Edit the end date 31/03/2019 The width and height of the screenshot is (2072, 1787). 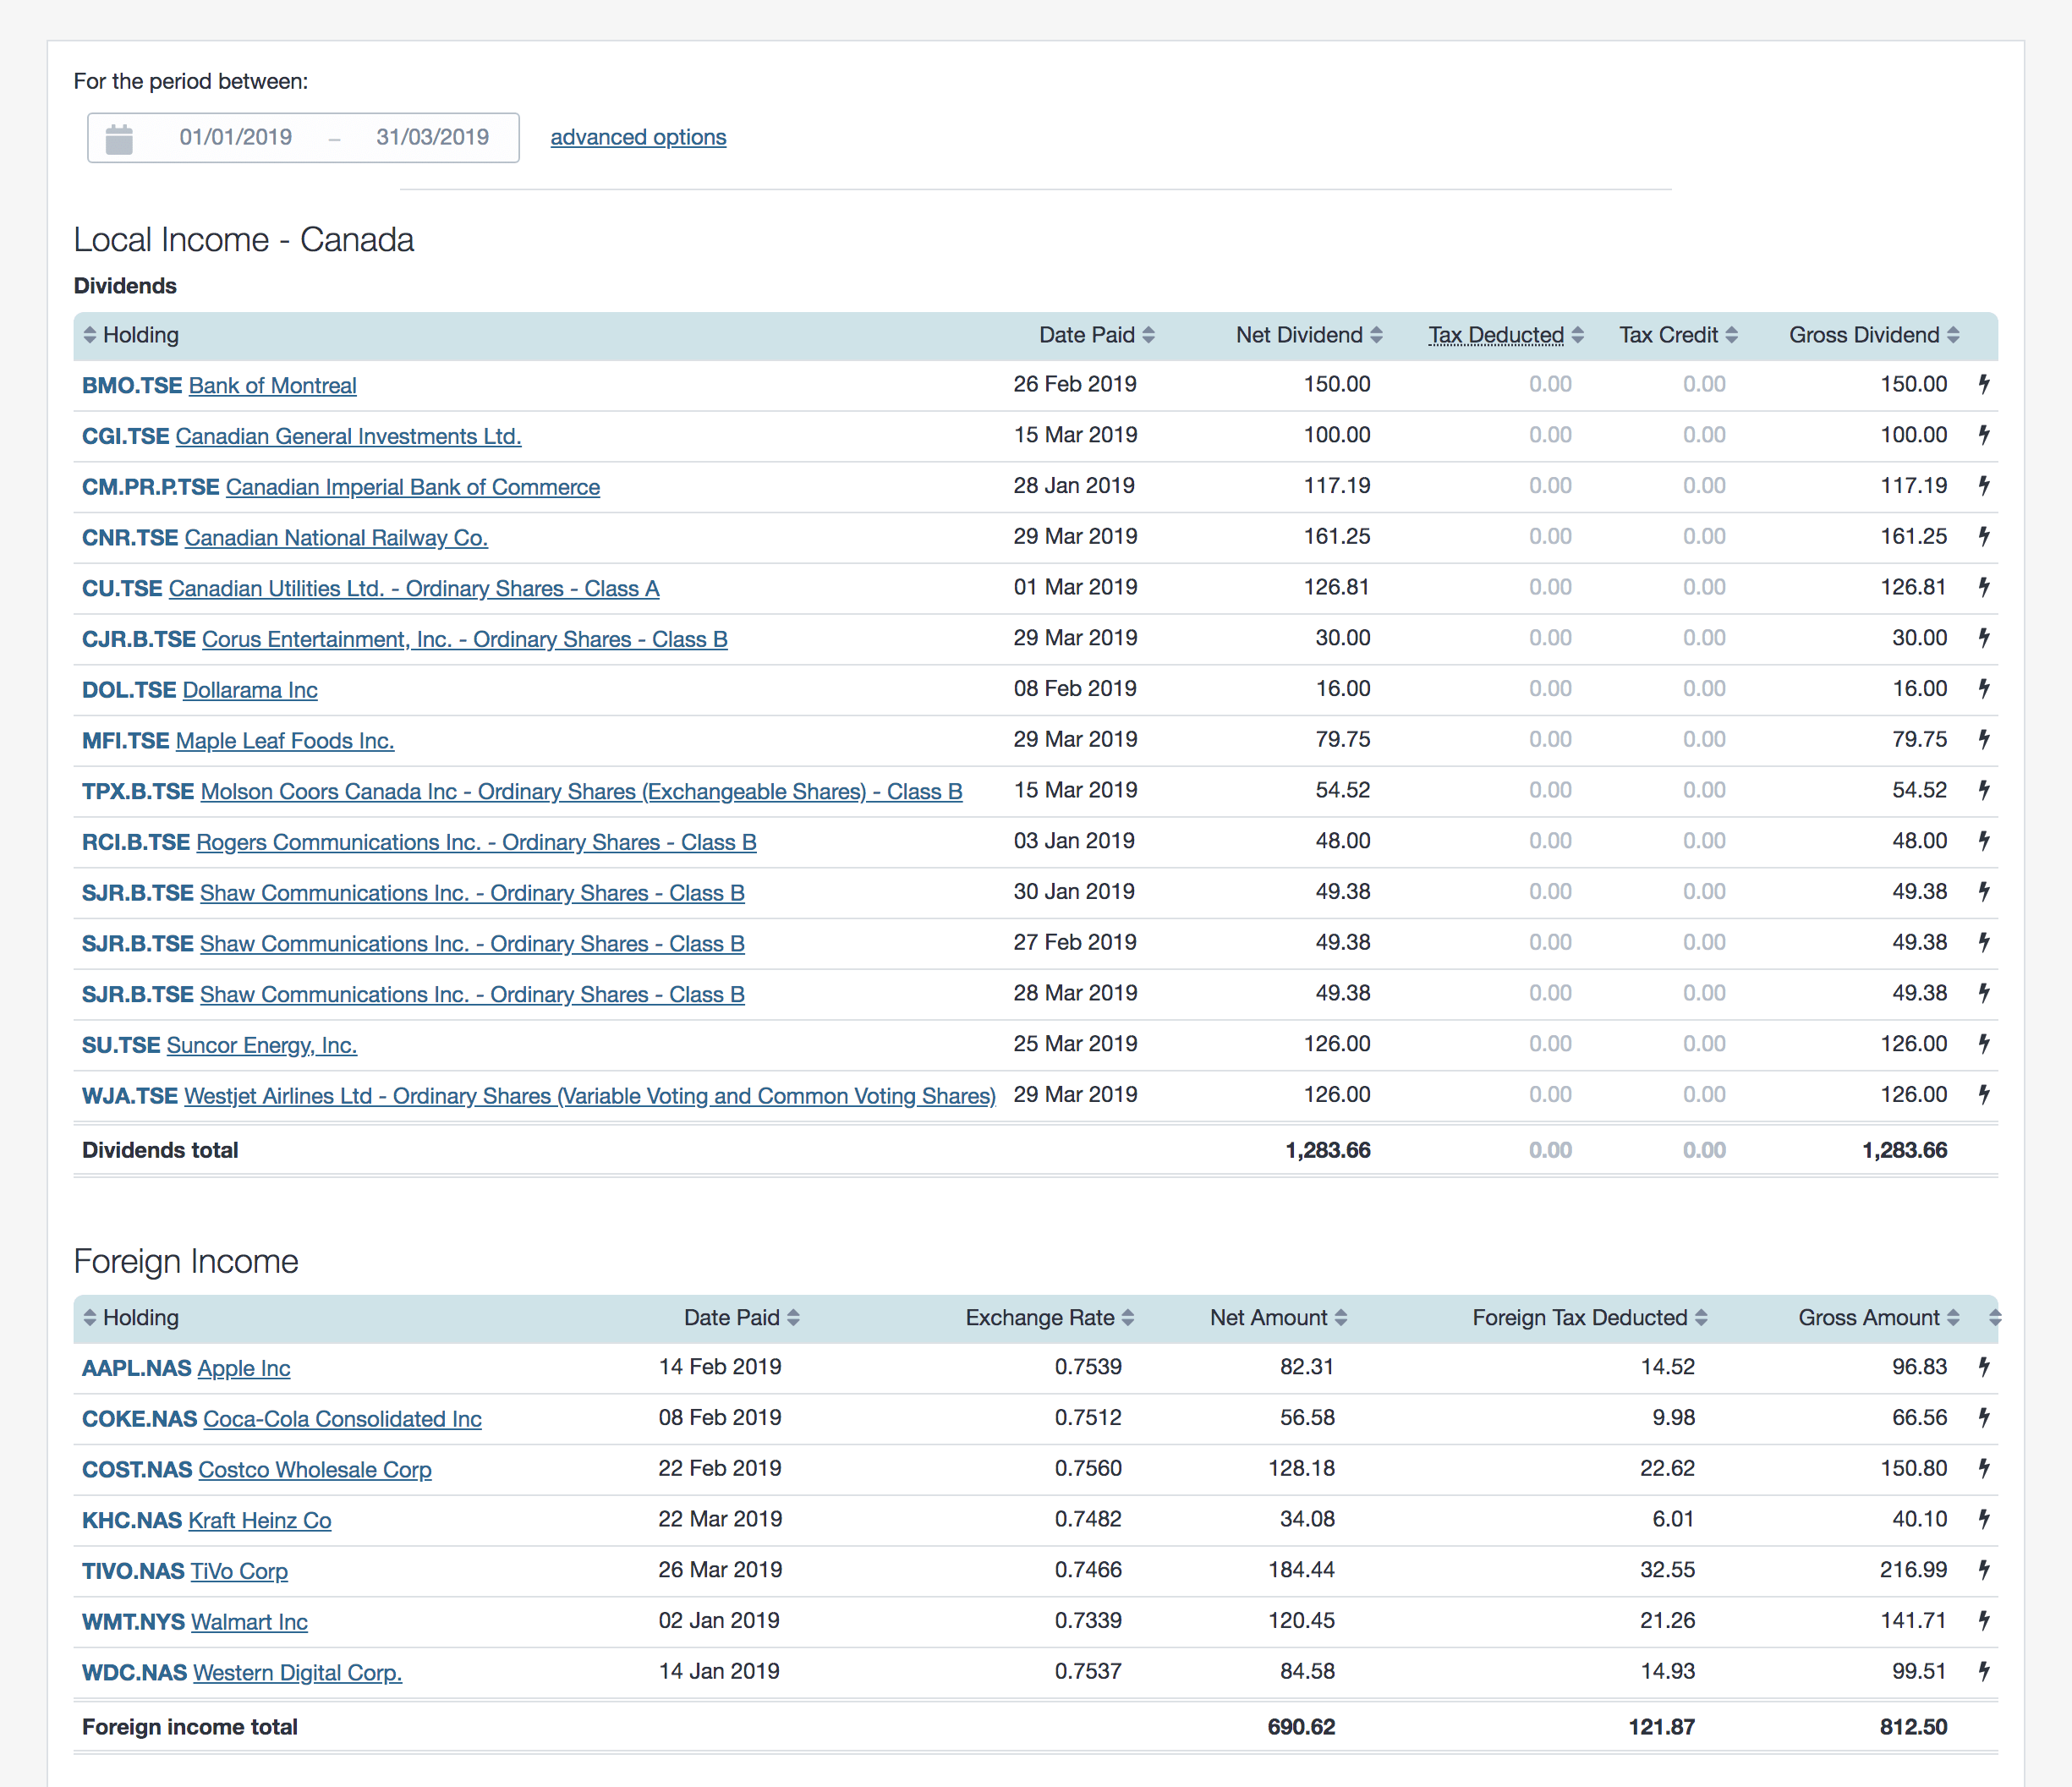432,137
